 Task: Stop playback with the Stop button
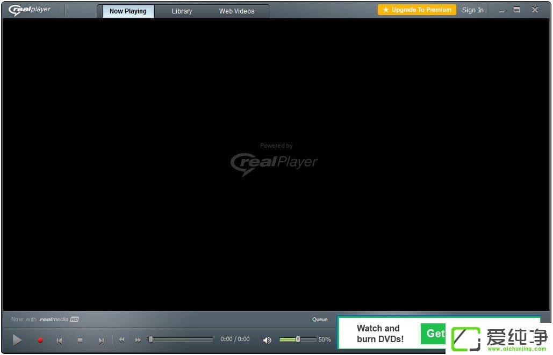[x=80, y=340]
